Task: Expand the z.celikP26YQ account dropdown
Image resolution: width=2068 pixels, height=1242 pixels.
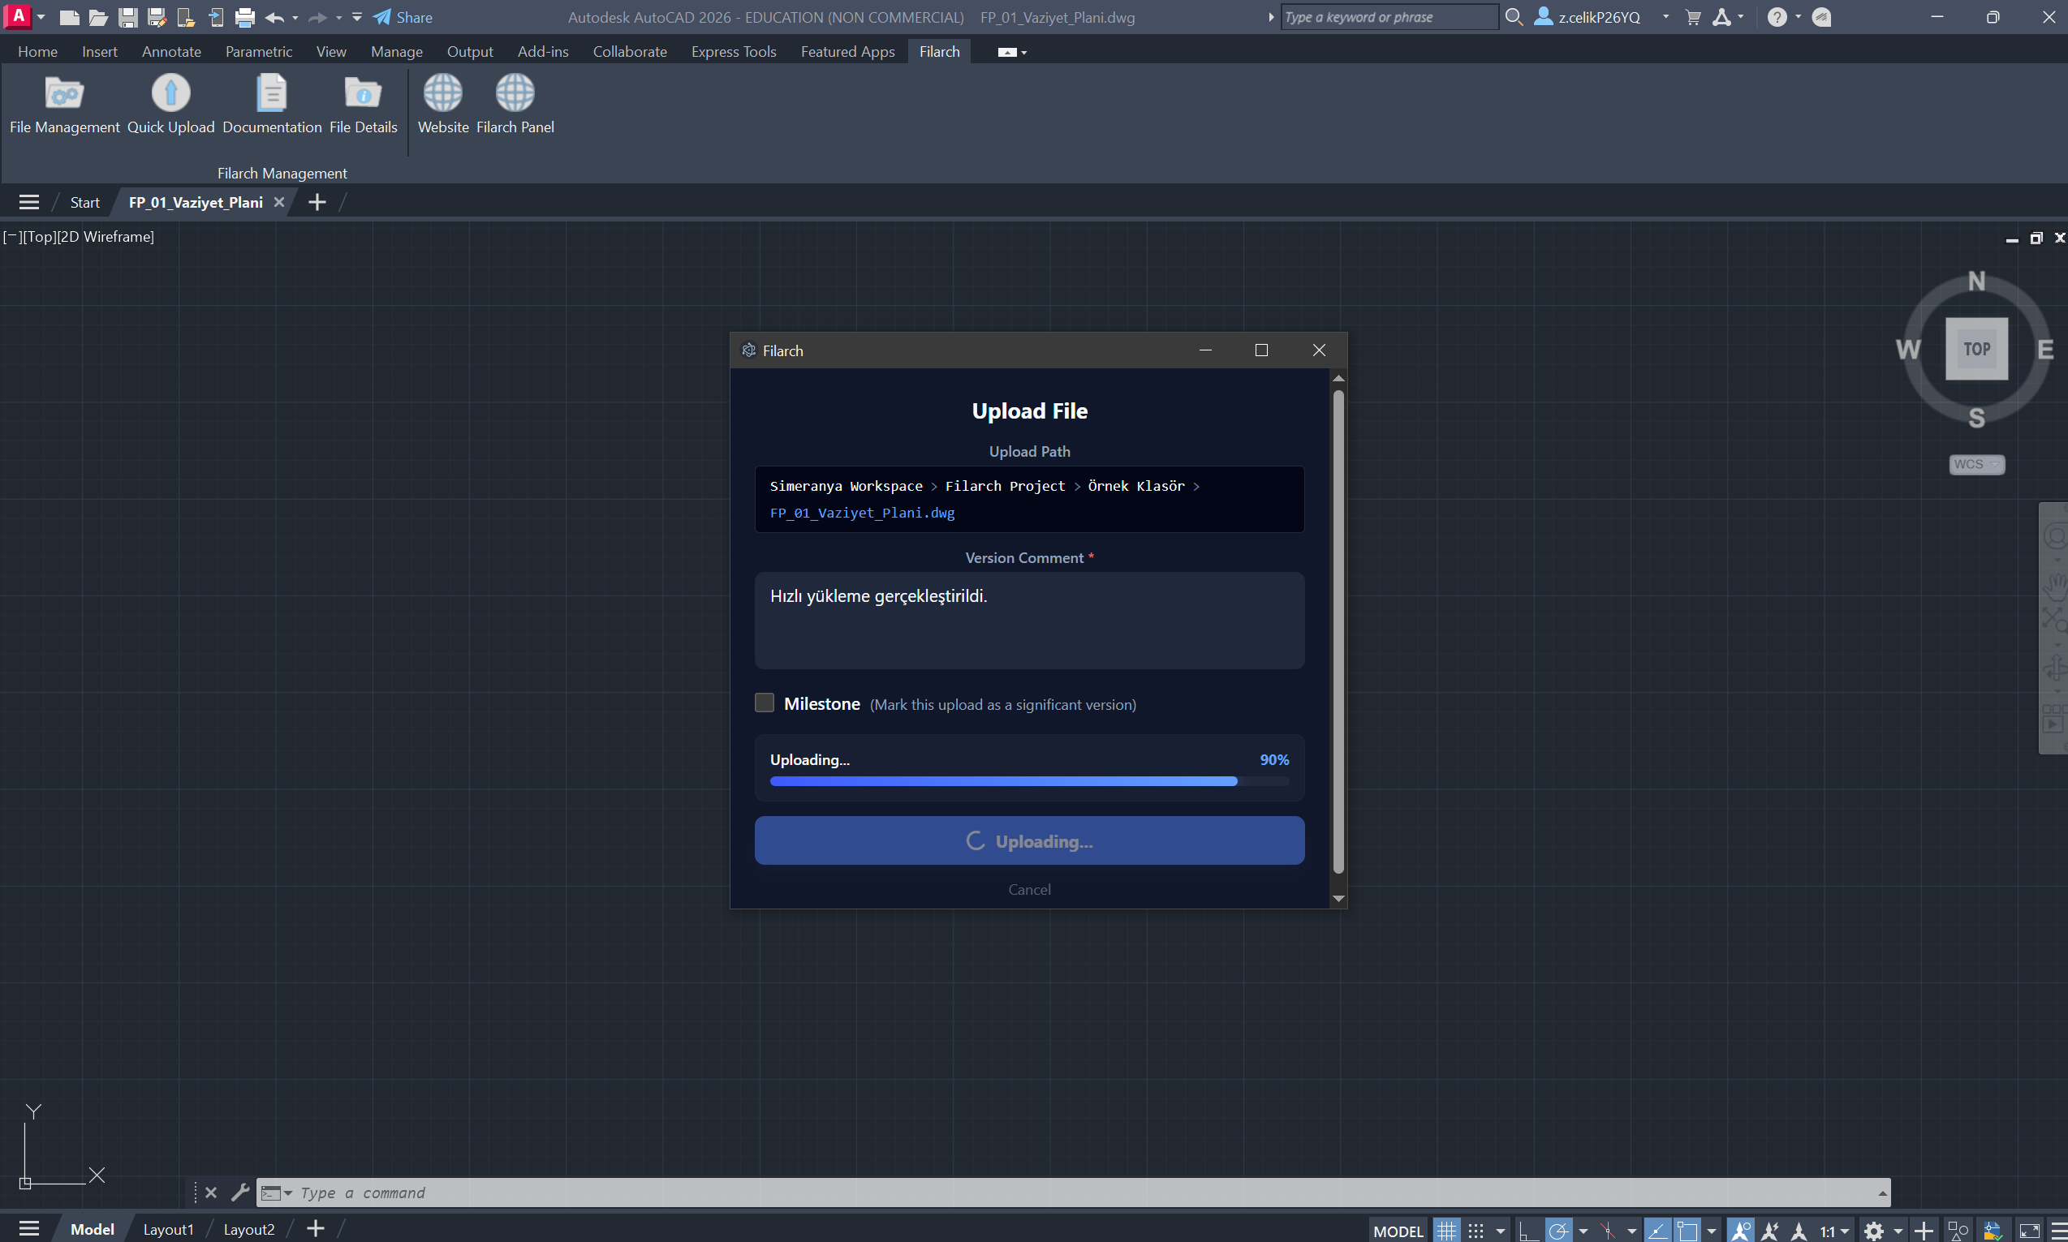Action: tap(1665, 17)
